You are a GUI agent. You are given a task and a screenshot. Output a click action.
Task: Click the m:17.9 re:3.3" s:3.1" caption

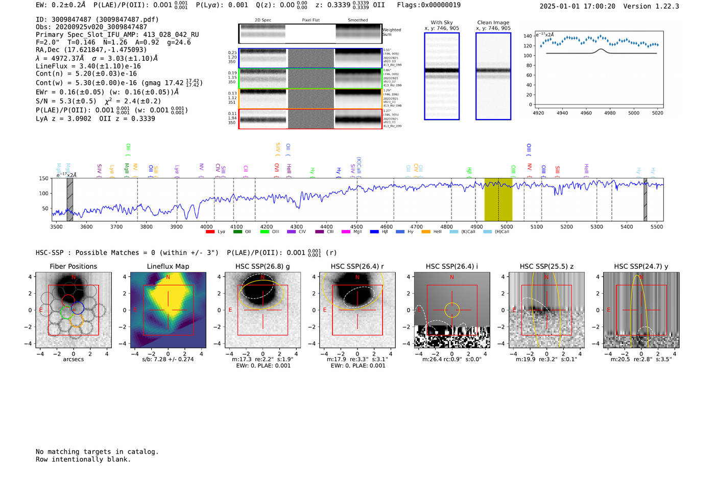pyautogui.click(x=357, y=359)
